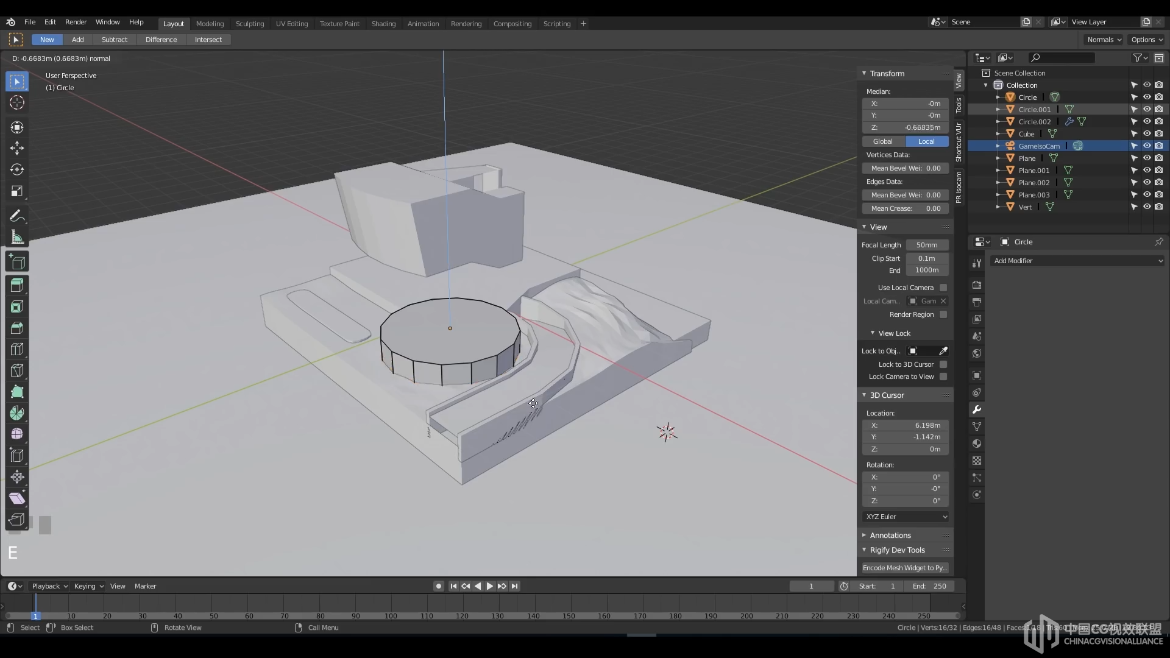The image size is (1170, 658).
Task: Select the Rip Region tool
Action: pos(17,520)
